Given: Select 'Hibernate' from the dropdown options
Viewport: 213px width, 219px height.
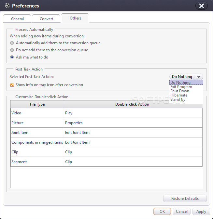Looking at the screenshot, I should (179, 95).
